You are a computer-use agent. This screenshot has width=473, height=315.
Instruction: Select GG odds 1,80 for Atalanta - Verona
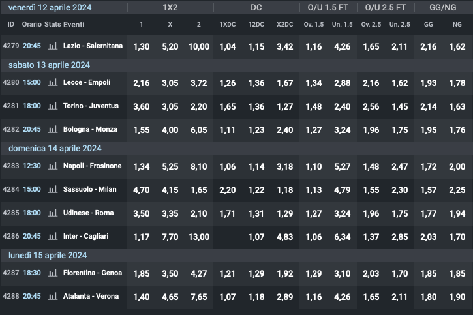coord(429,296)
